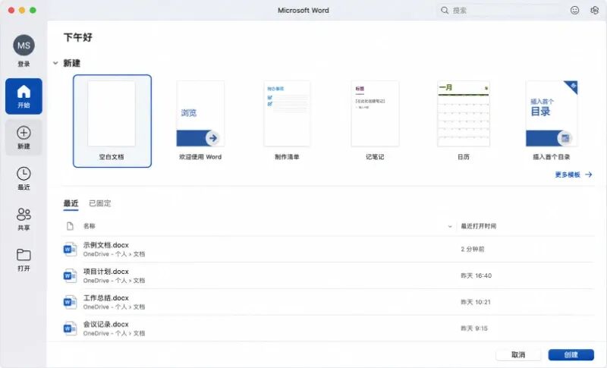Click the 取消 button
This screenshot has width=607, height=368.
(x=518, y=354)
